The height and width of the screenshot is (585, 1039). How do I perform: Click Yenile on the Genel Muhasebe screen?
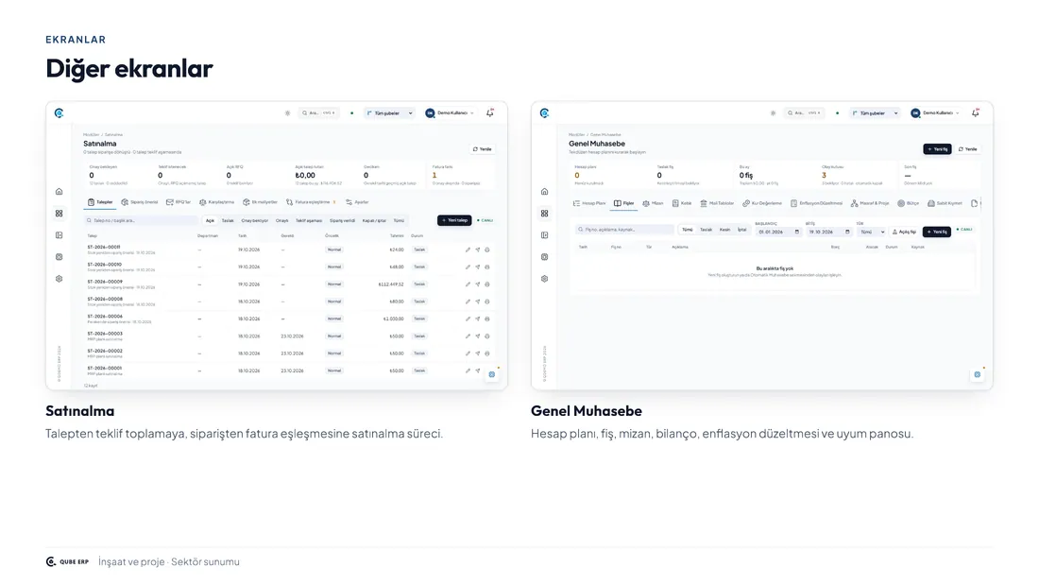[967, 149]
